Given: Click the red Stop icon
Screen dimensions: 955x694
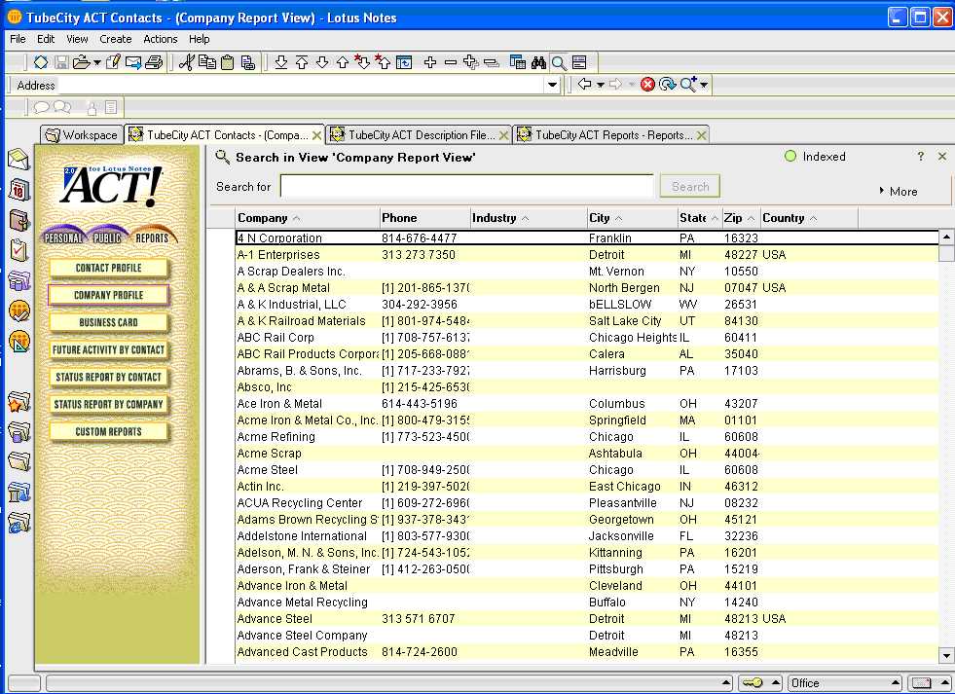Looking at the screenshot, I should (647, 84).
